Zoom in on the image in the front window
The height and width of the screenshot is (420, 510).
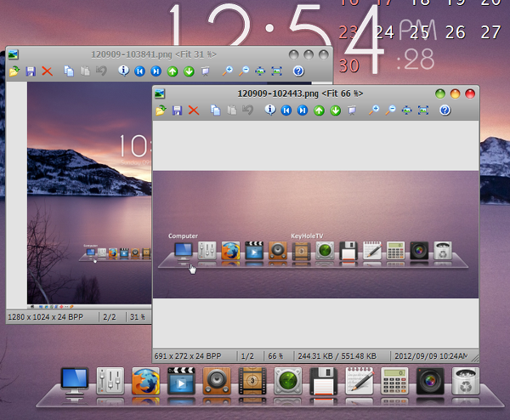click(374, 110)
